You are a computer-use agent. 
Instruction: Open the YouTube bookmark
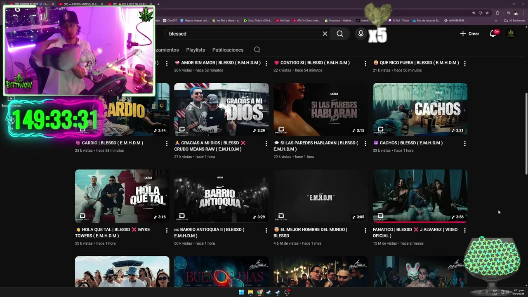coord(283,21)
